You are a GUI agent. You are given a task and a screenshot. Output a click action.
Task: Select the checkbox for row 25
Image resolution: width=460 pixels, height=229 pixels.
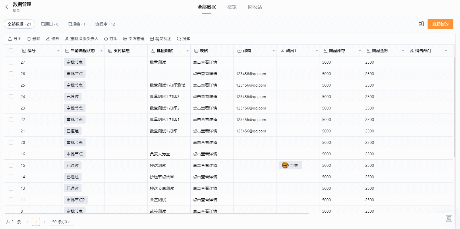11,85
